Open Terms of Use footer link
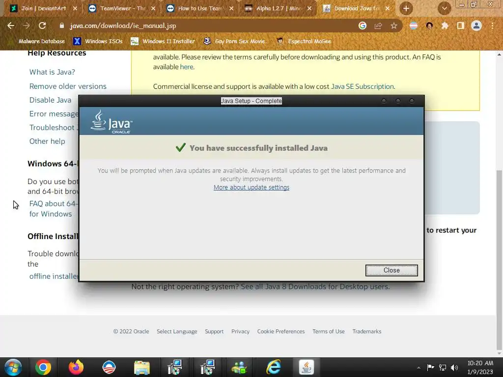The height and width of the screenshot is (377, 503). [x=329, y=331]
